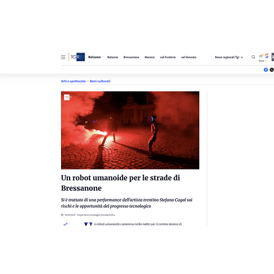Go to val Pusteria nav link

pyautogui.click(x=168, y=57)
